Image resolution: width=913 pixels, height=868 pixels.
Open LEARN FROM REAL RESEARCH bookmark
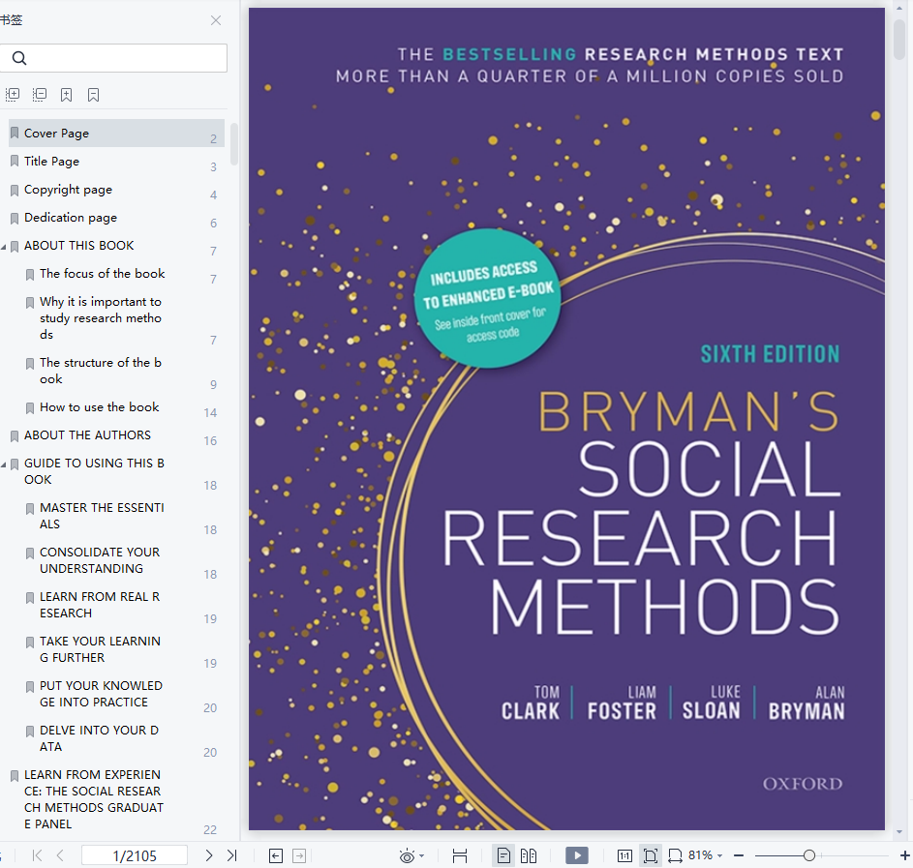[x=100, y=605]
